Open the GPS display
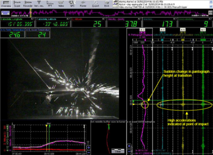This screenshot has height=155, width=213. click(72, 4)
